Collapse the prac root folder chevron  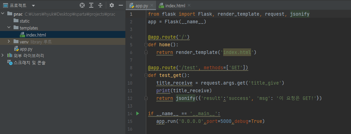(3, 14)
